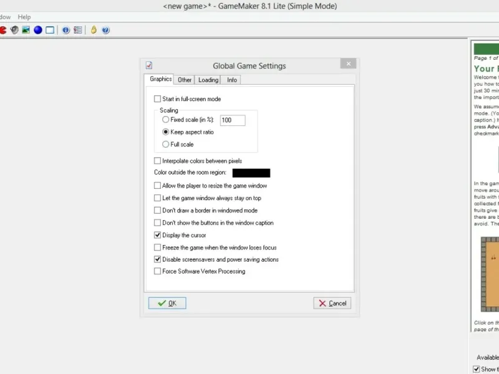Create a background with the landscape icon
Screen dimensions: 499x374
point(26,30)
